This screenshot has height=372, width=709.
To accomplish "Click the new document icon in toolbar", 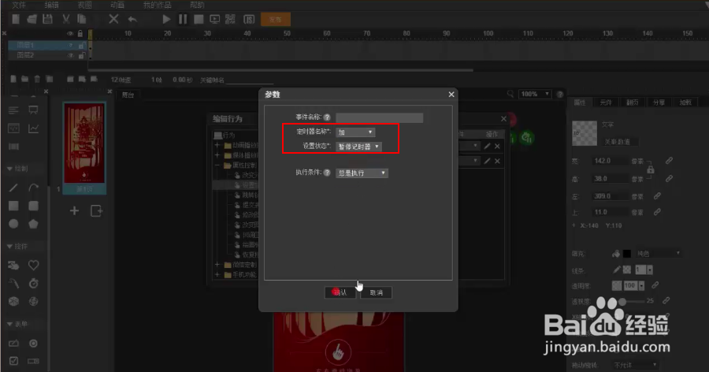I will click(16, 19).
